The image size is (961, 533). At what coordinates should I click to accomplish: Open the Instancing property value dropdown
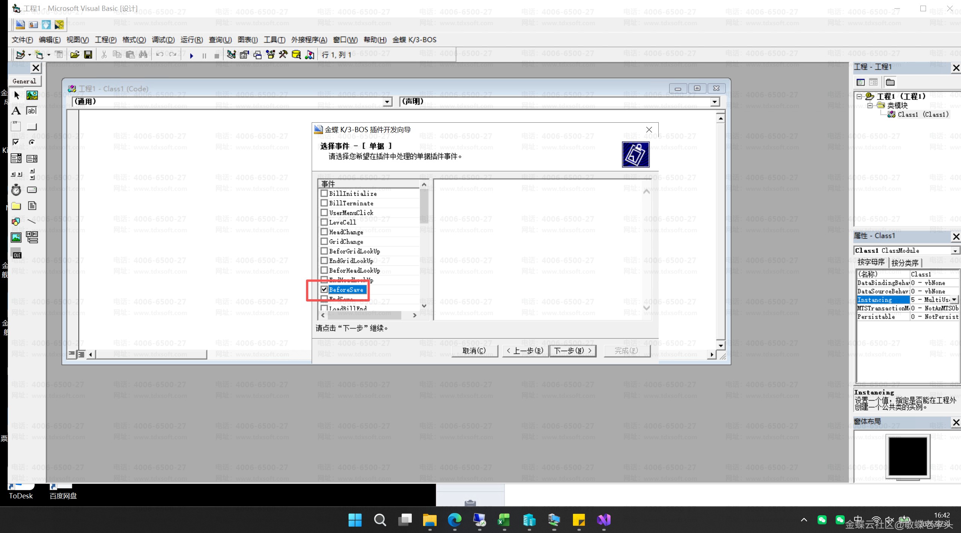click(954, 300)
